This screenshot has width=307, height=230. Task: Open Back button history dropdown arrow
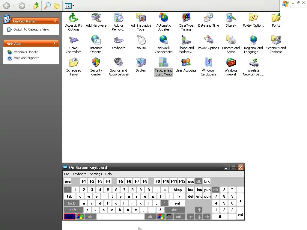pos(13,6)
